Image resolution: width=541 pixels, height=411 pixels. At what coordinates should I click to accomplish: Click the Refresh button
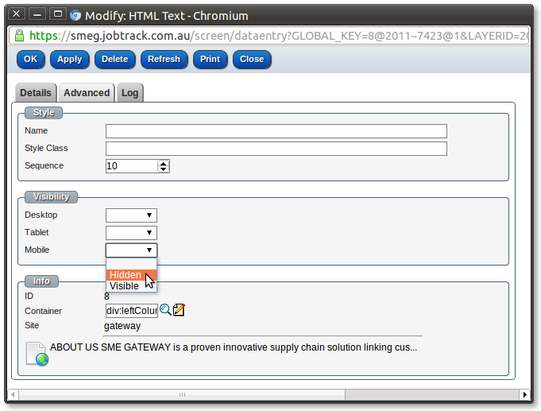pos(164,59)
